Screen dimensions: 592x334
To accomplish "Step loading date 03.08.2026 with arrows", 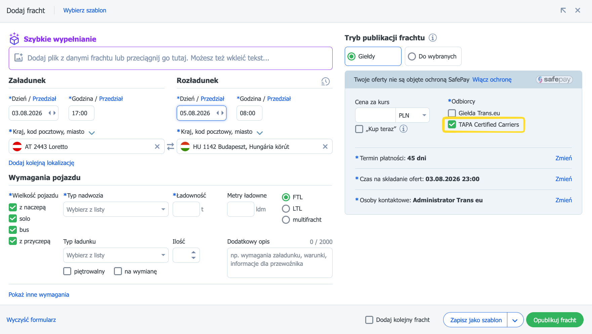I will [52, 113].
